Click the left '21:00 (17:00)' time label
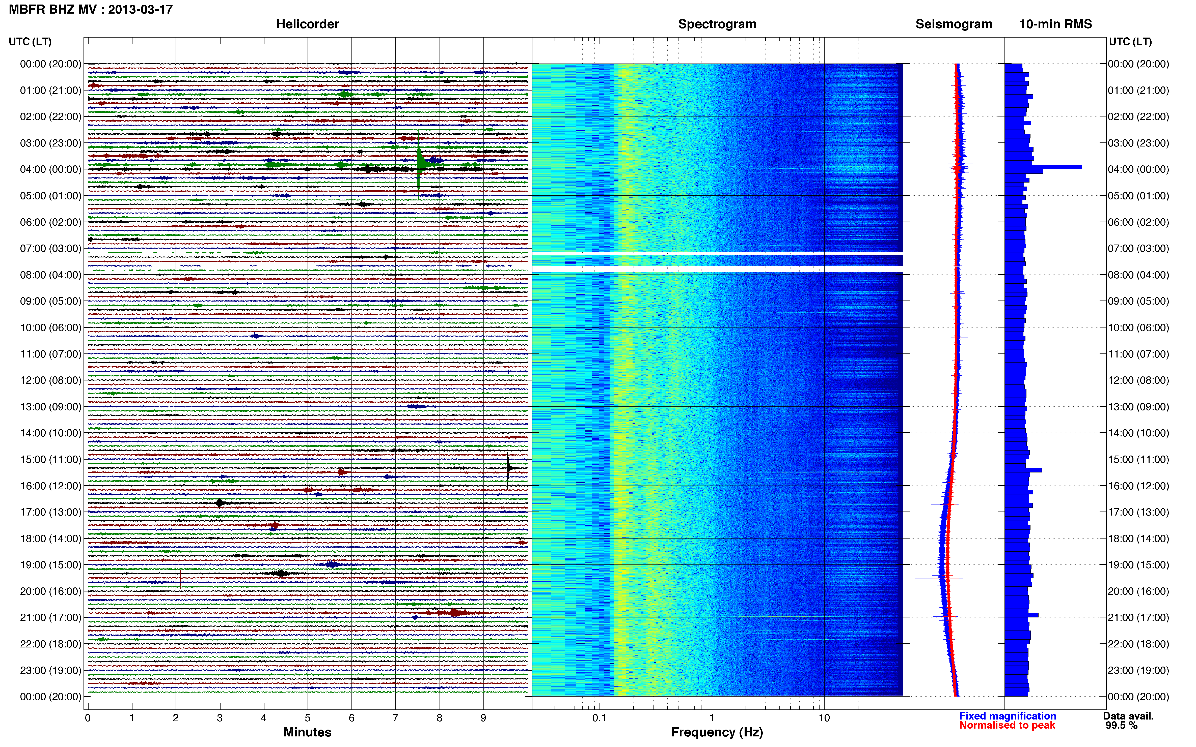The image size is (1196, 747). (x=50, y=618)
